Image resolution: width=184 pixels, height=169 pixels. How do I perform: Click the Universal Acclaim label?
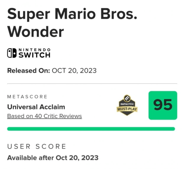[x=36, y=107]
